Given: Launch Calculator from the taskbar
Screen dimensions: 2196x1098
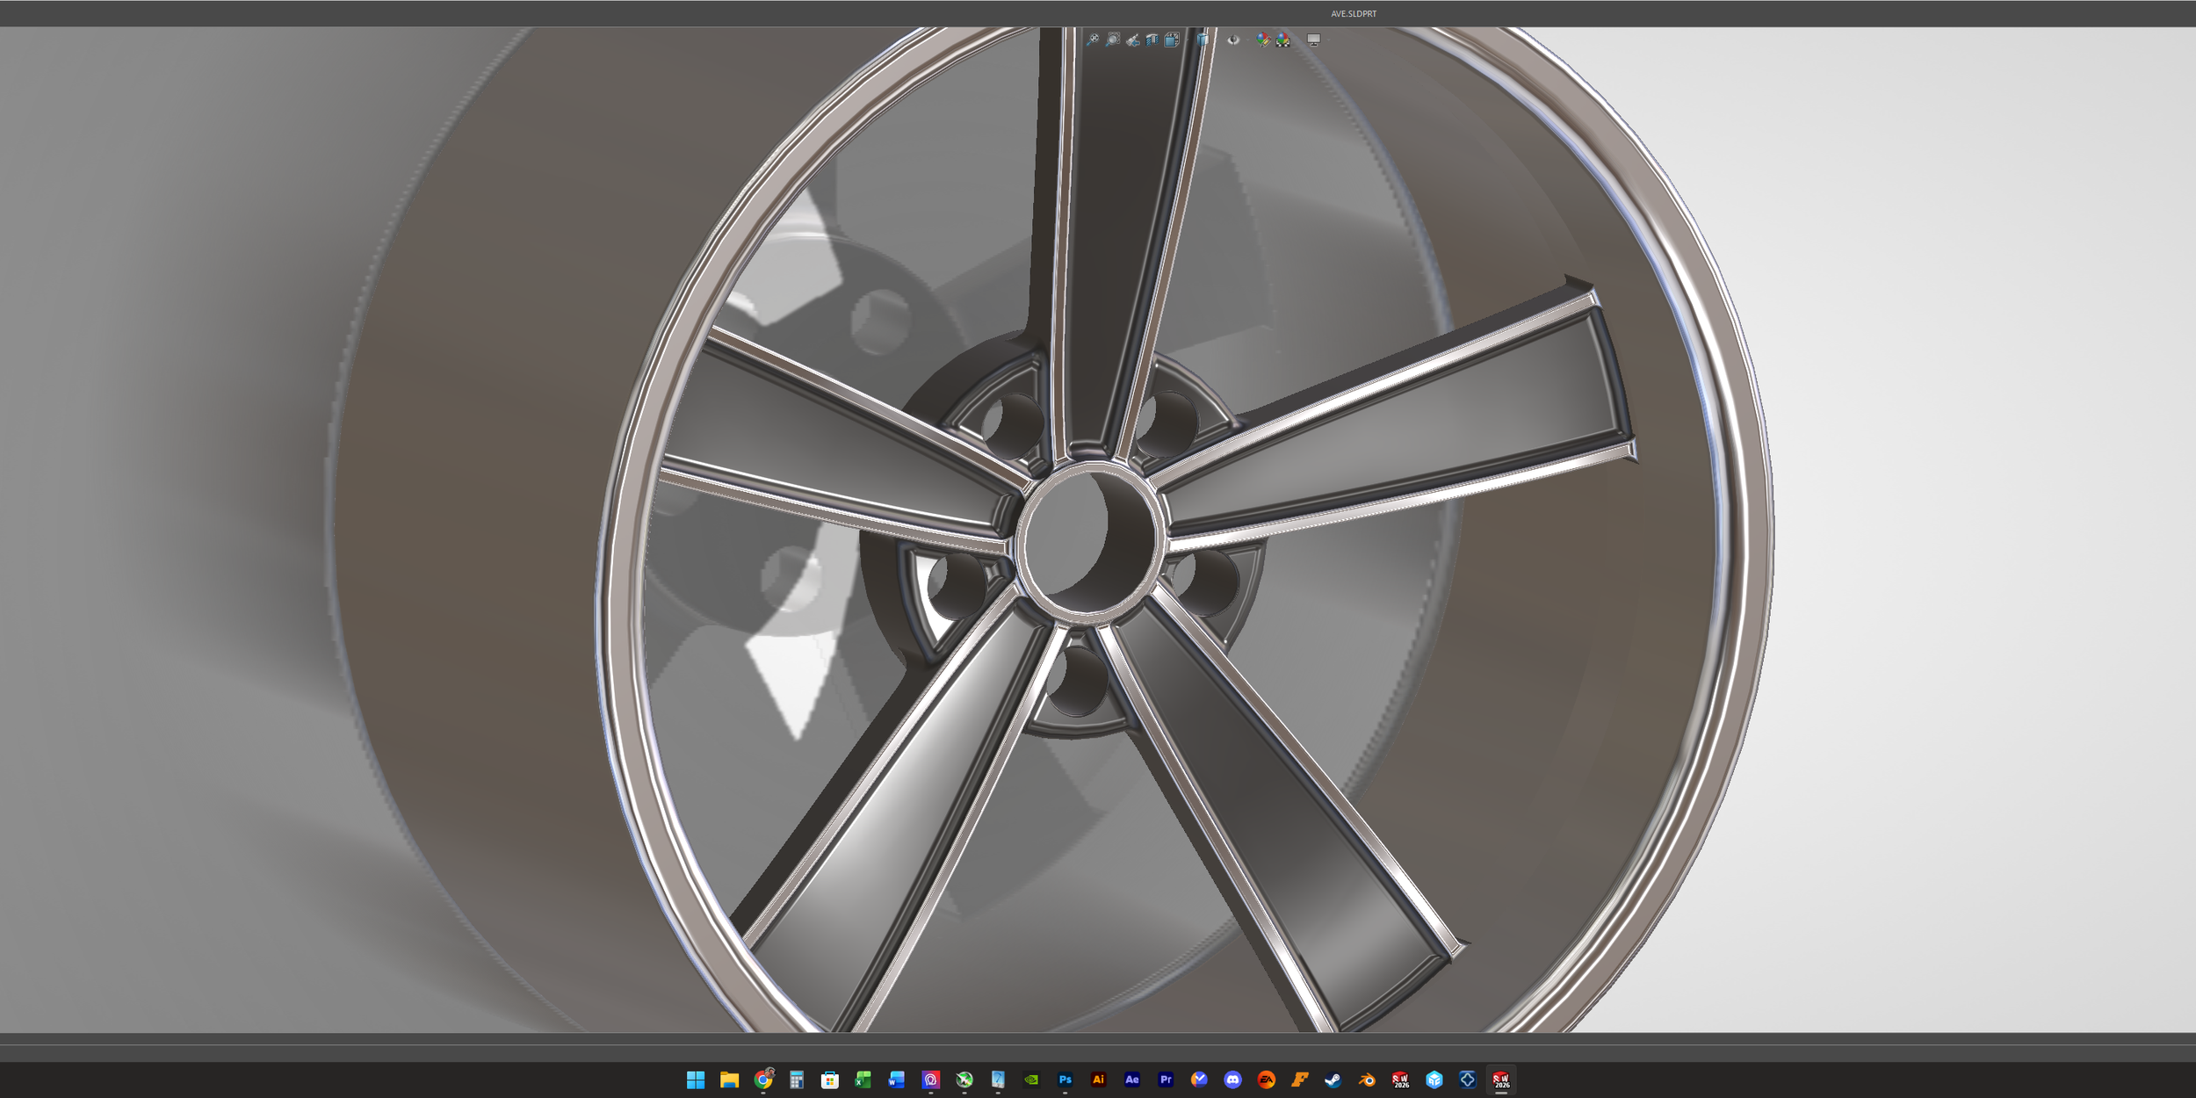Looking at the screenshot, I should pyautogui.click(x=797, y=1080).
